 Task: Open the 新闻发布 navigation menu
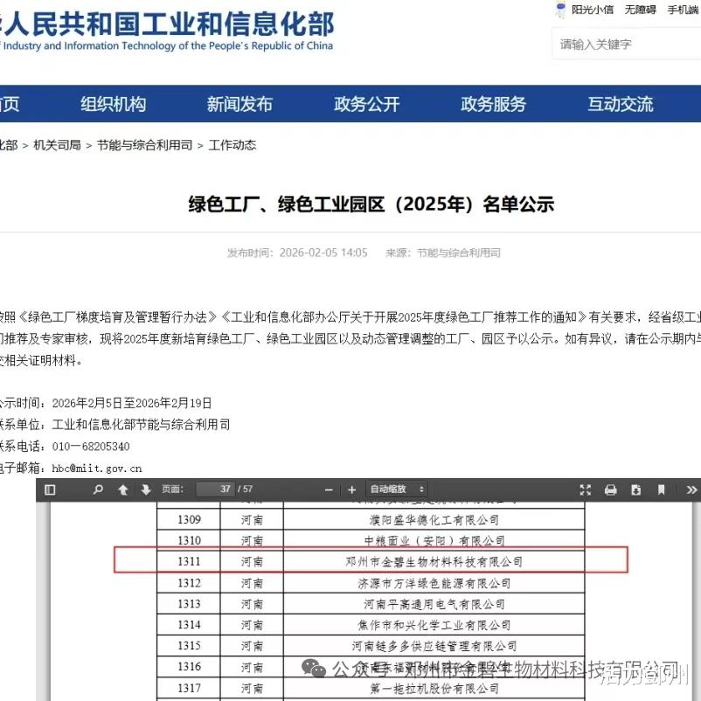point(239,104)
